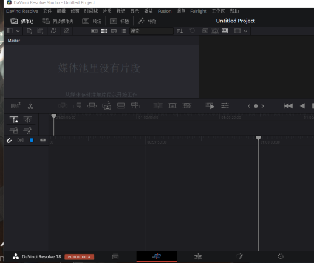Viewport: 314px width, 263px height.
Task: Start fast review playback
Action: point(210,106)
